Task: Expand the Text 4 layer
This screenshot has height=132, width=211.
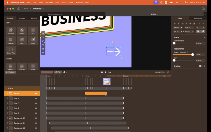Action: pos(7,98)
